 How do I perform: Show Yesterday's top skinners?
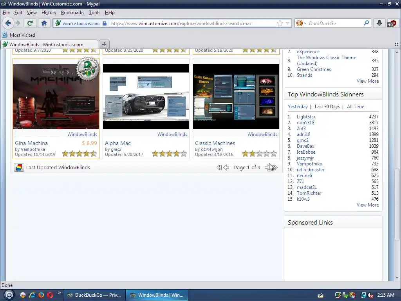coord(298,107)
